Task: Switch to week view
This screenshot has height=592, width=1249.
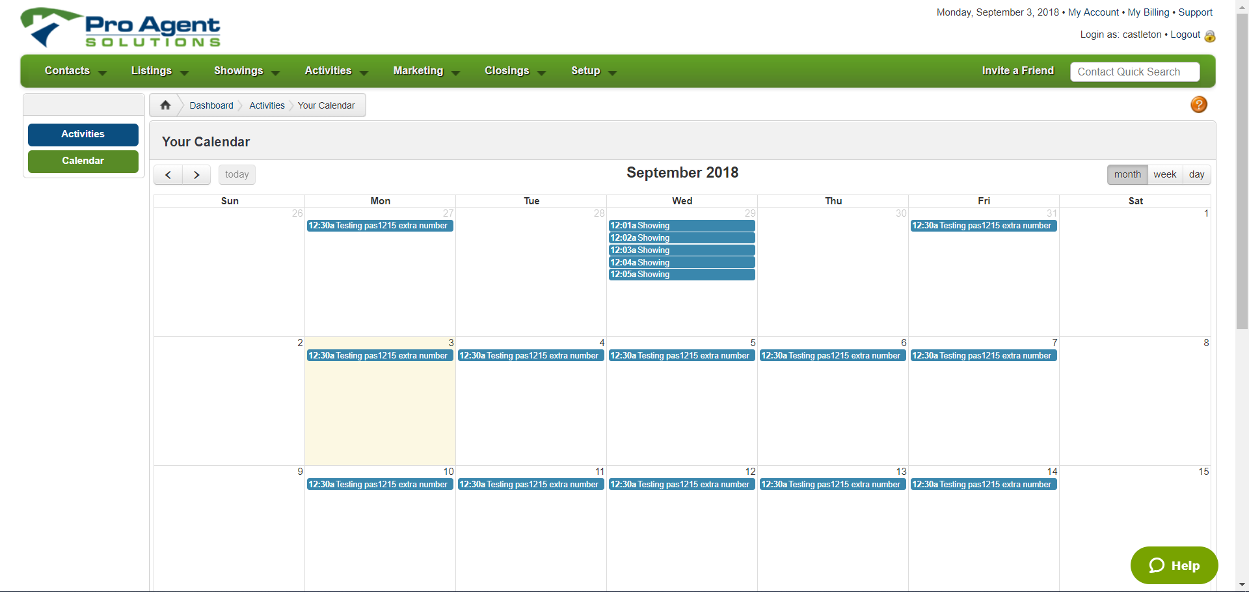Action: (1165, 174)
